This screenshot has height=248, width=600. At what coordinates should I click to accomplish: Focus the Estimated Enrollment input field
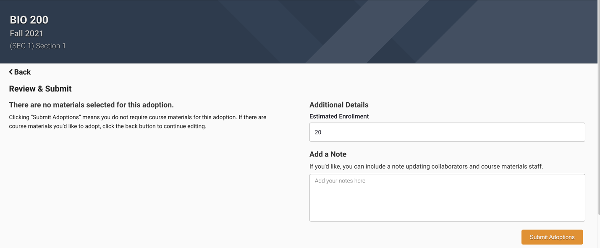[x=447, y=132]
